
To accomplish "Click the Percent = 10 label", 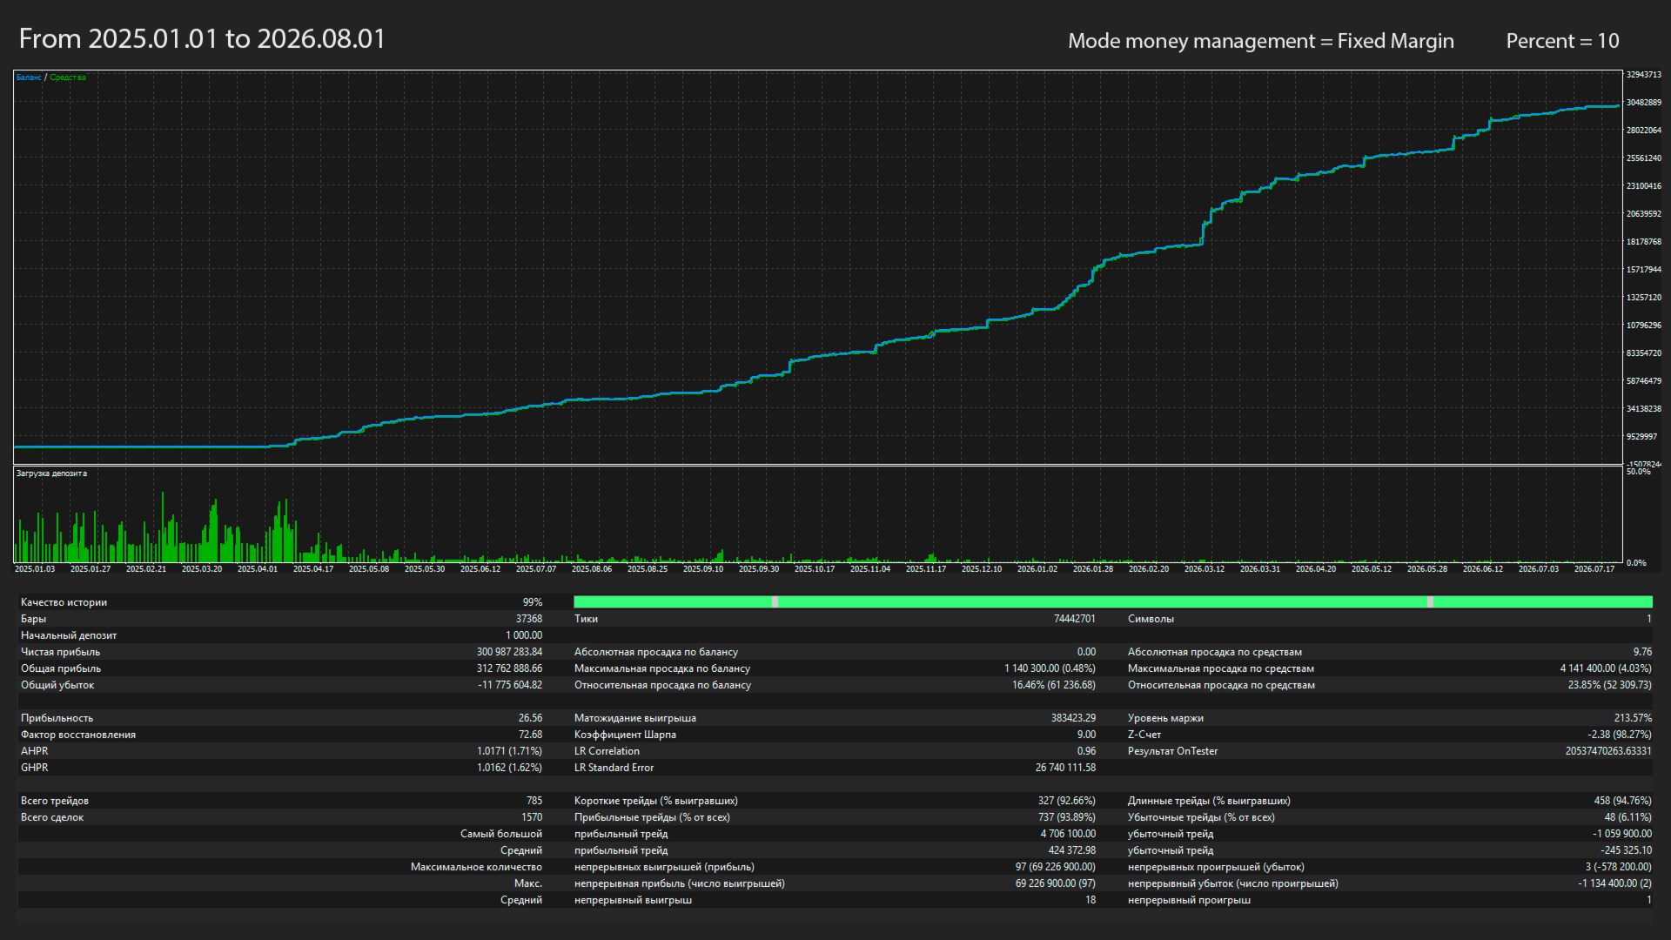I will (1563, 41).
